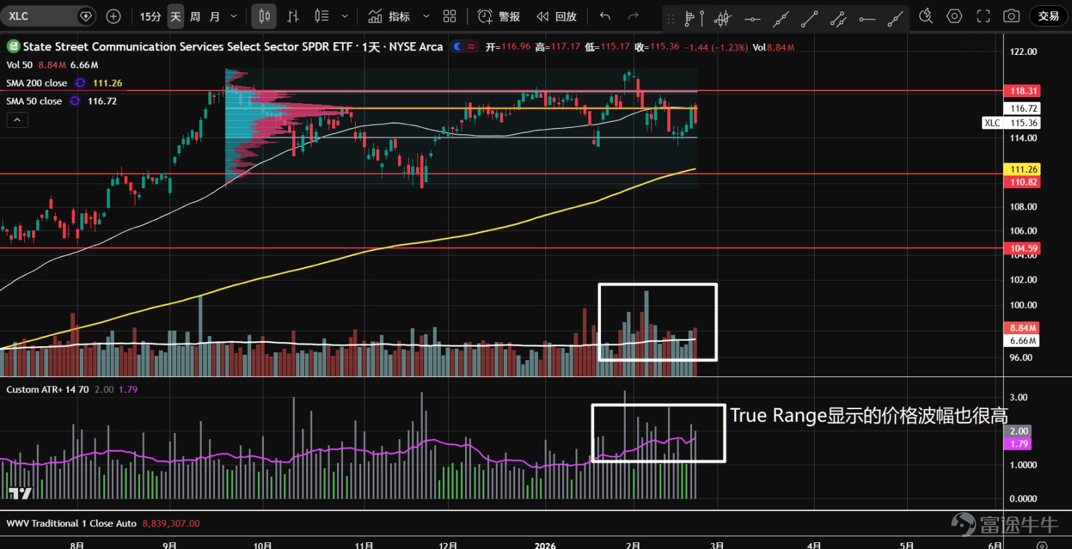Click the SMA 200 close legend label
This screenshot has height=549, width=1072.
[x=37, y=83]
